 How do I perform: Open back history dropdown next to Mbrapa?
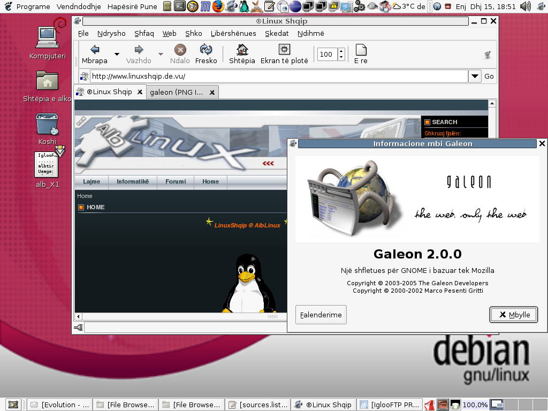click(117, 54)
